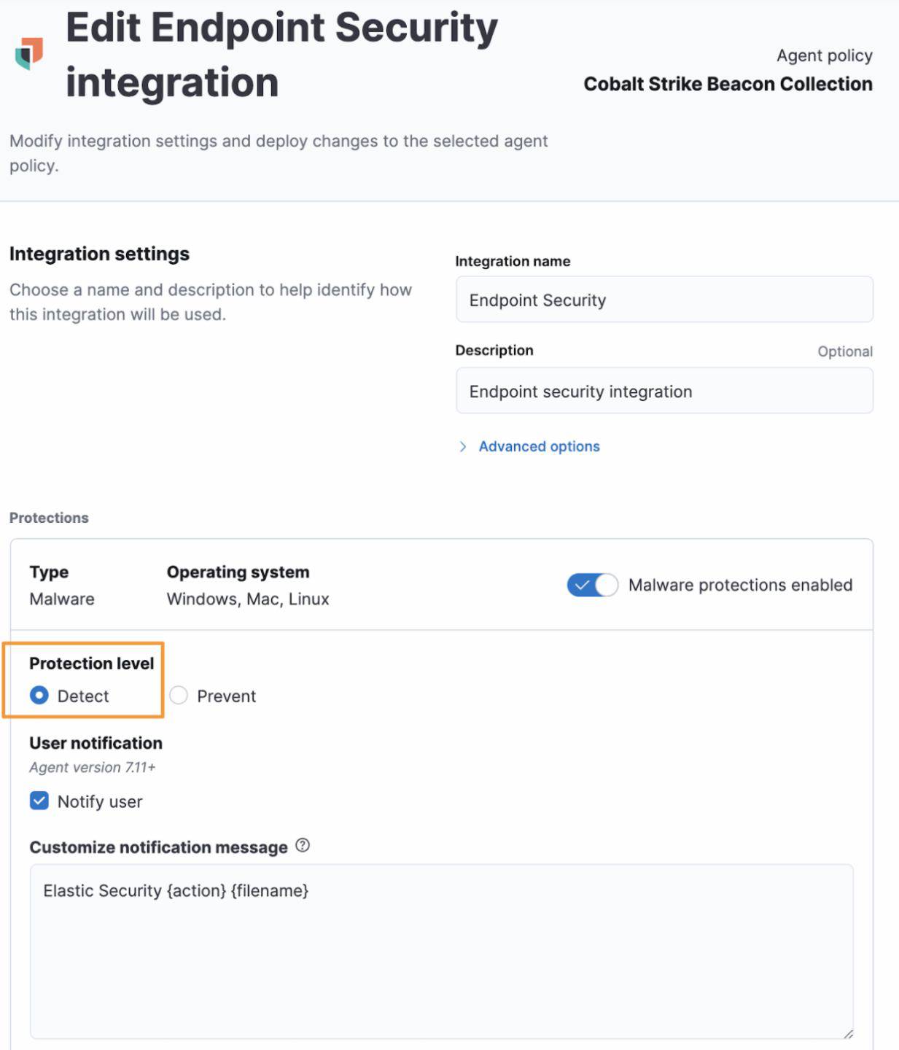The width and height of the screenshot is (899, 1050).
Task: Select the Detect protection level radio
Action: tap(39, 696)
